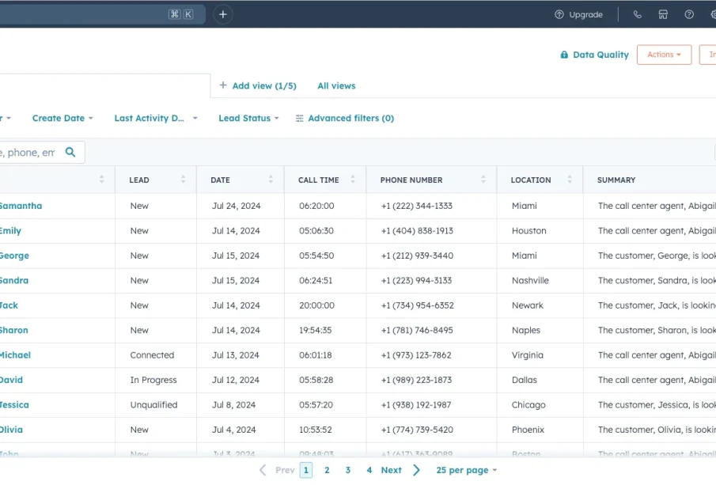The width and height of the screenshot is (716, 485).
Task: Sort by the Call Time column icon
Action: (x=353, y=180)
